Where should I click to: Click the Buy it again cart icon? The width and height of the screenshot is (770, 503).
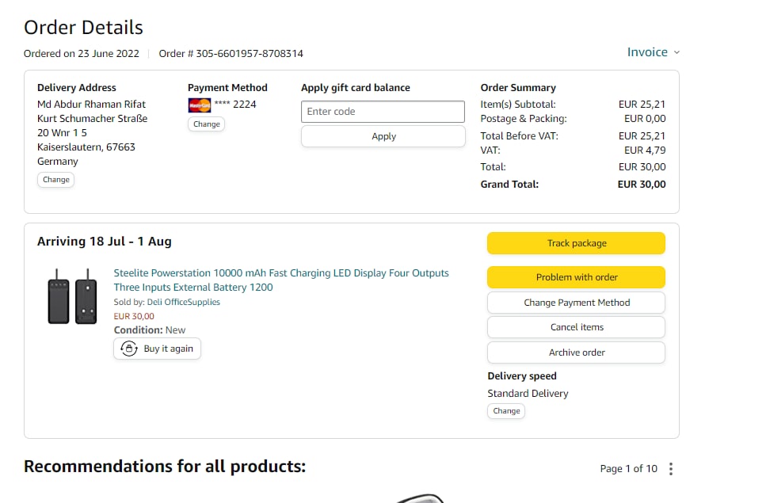(129, 349)
